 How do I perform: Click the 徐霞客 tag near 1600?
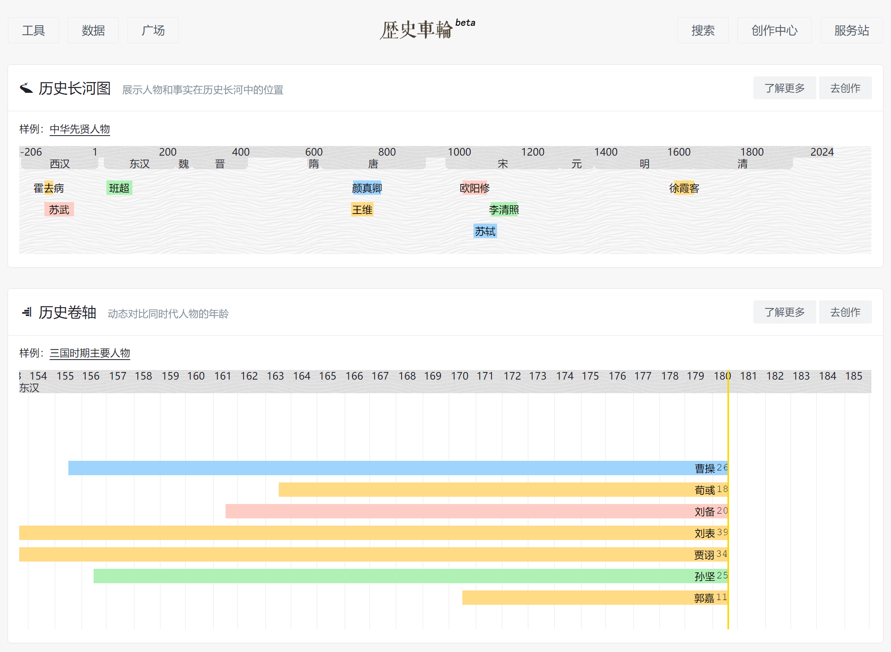(684, 188)
